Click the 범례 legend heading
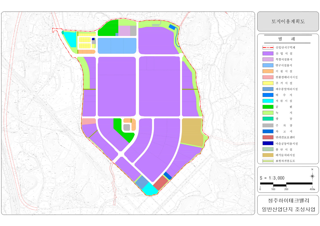Screen dimensions: 320x226 click(287, 39)
